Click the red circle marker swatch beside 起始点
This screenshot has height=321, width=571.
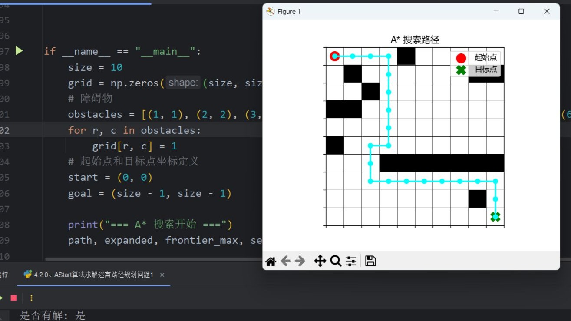[x=461, y=57]
